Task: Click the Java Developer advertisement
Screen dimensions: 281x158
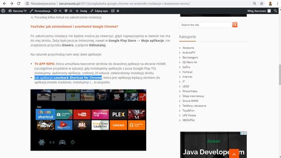Action: [x=213, y=145]
